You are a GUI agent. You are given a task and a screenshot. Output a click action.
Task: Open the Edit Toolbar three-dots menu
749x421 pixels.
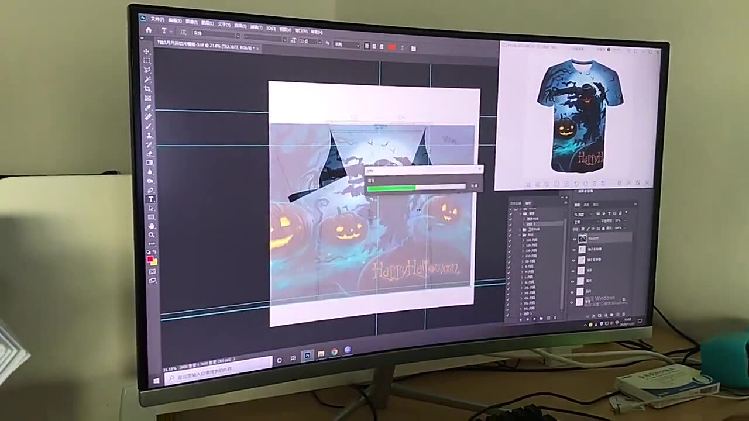152,243
